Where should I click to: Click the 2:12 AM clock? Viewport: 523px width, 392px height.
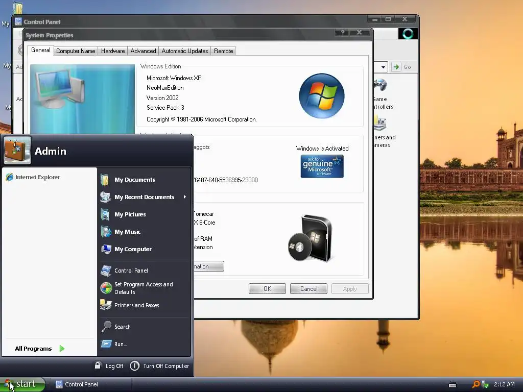pos(504,384)
